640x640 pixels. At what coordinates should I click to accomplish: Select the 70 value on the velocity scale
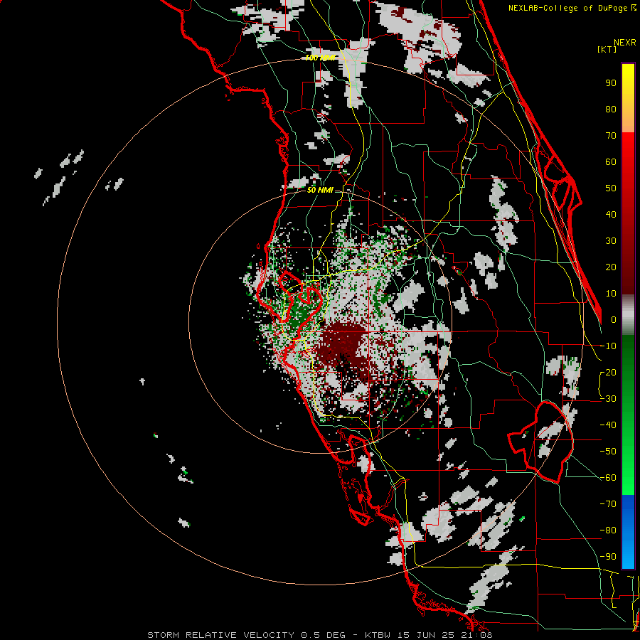(611, 136)
